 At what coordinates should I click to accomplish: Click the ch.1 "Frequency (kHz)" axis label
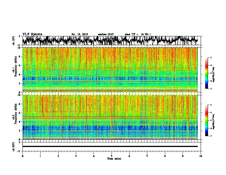tap(15, 67)
